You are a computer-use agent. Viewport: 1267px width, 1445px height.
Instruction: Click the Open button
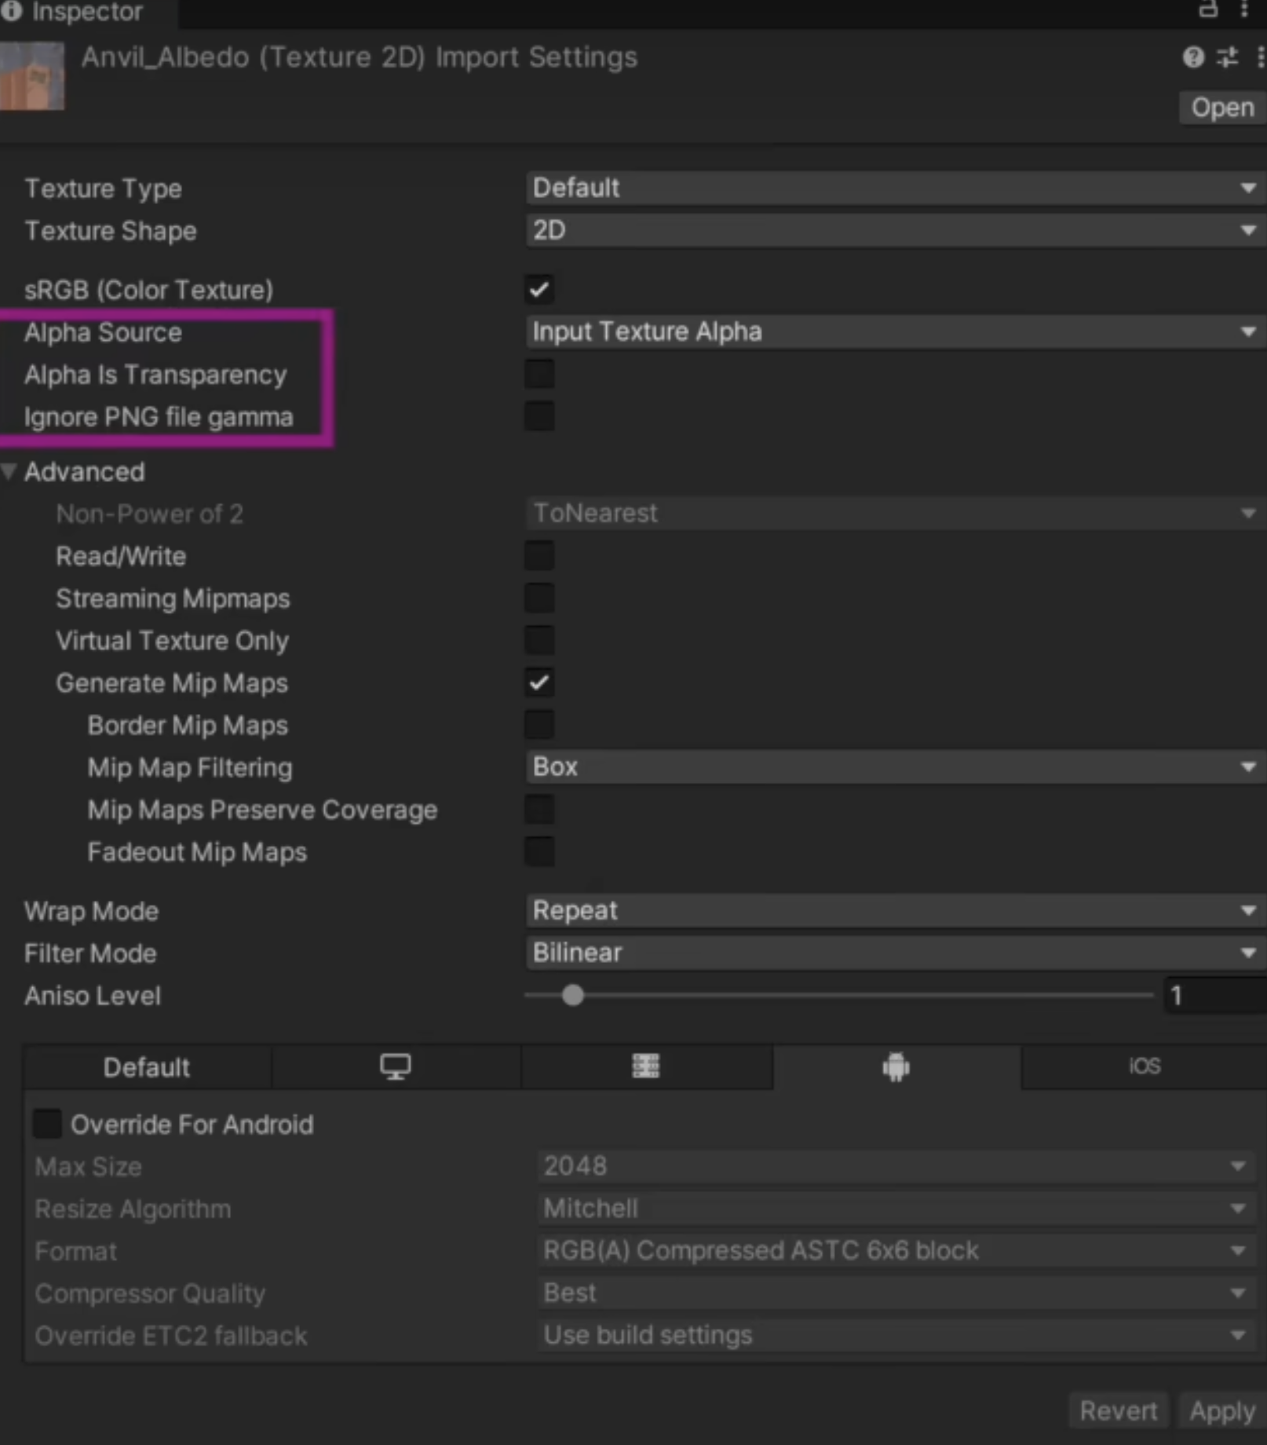click(1221, 108)
